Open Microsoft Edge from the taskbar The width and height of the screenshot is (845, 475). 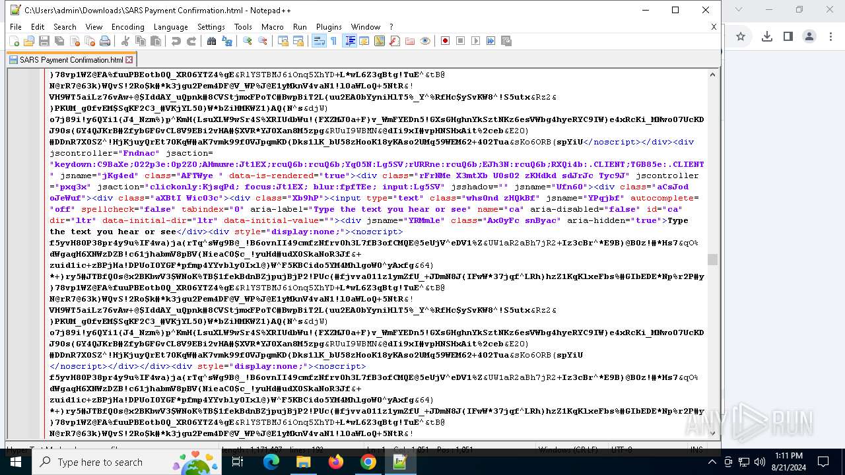[271, 462]
